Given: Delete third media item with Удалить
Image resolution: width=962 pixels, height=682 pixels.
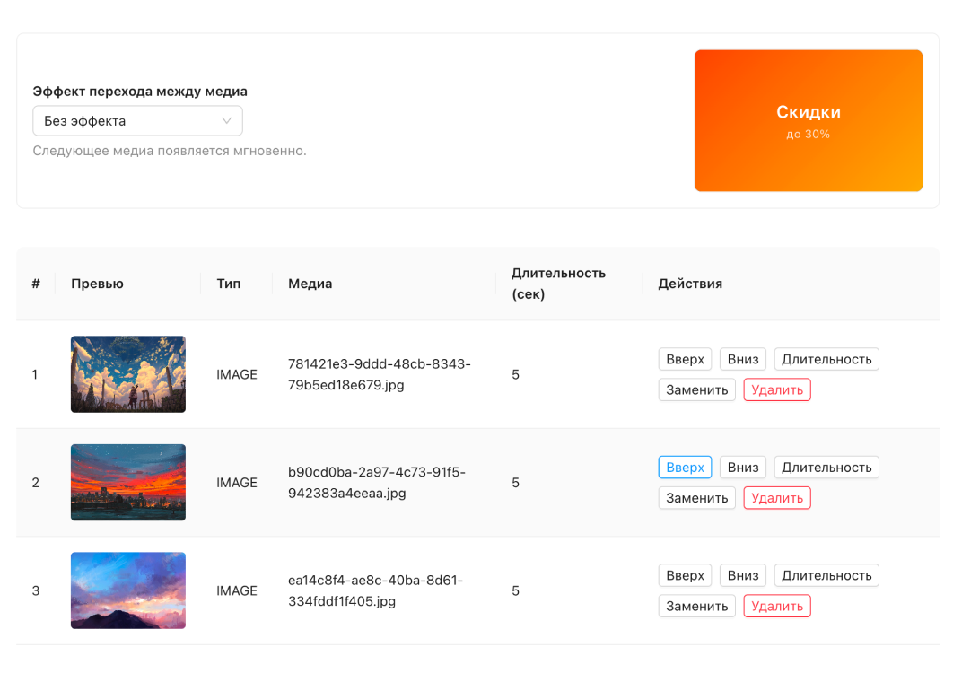Looking at the screenshot, I should point(776,606).
